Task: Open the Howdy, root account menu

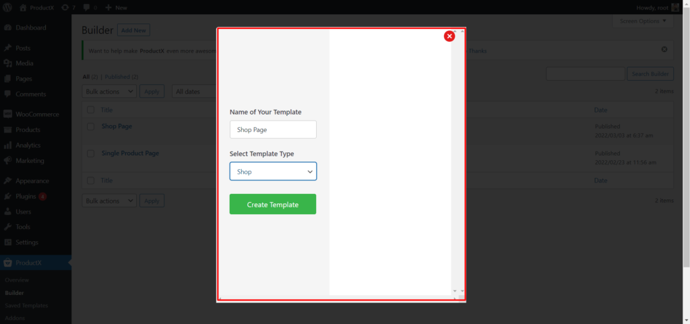Action: 658,7
